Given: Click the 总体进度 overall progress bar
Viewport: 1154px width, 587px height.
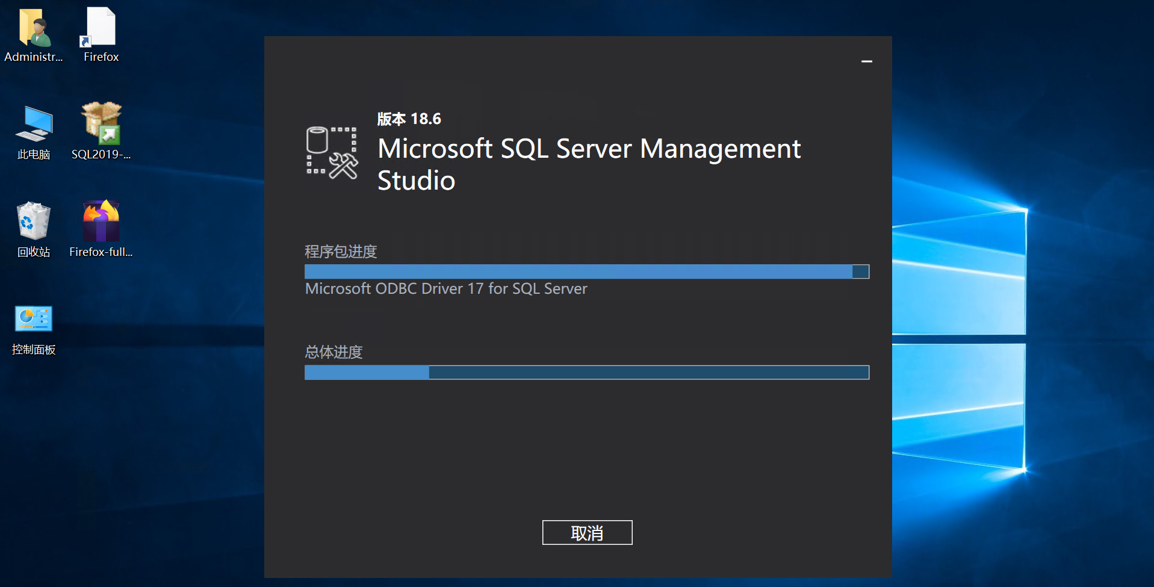Looking at the screenshot, I should pyautogui.click(x=586, y=373).
